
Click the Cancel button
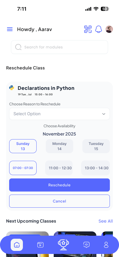60,201
